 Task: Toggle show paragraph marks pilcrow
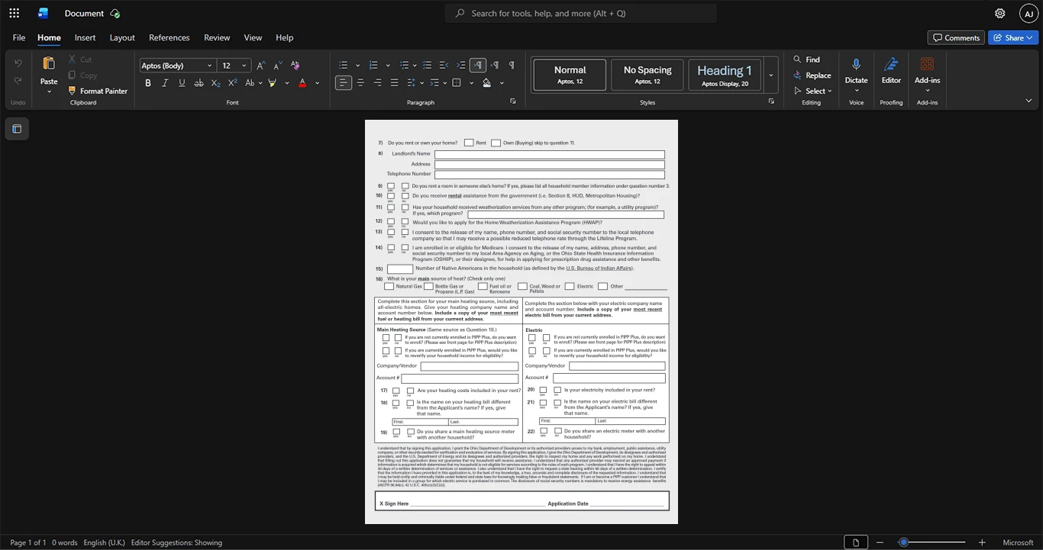click(x=512, y=66)
